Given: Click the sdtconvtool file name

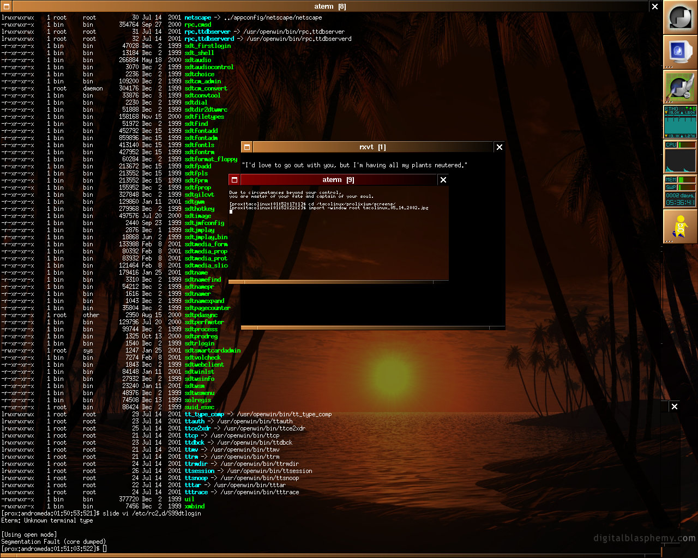Looking at the screenshot, I should [x=203, y=95].
